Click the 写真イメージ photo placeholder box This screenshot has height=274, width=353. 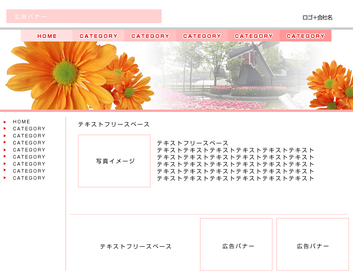(x=114, y=161)
